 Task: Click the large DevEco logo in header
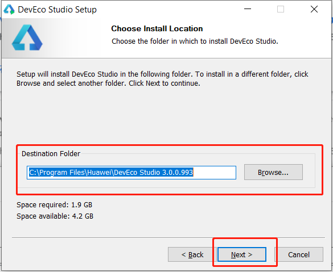[27, 37]
